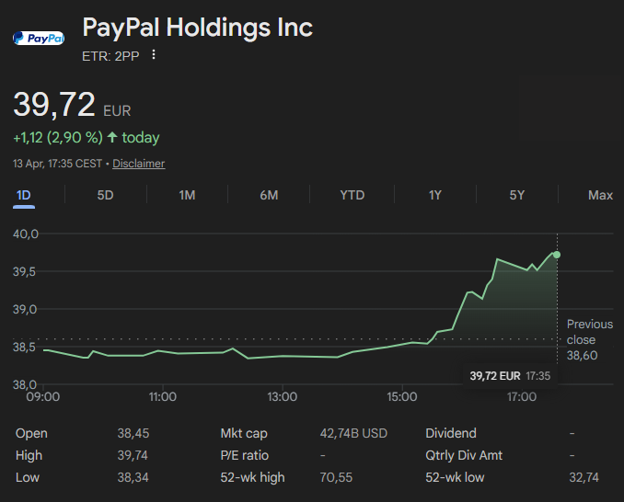Click the 52-wk high label
Viewport: 624px width, 502px height.
(253, 477)
